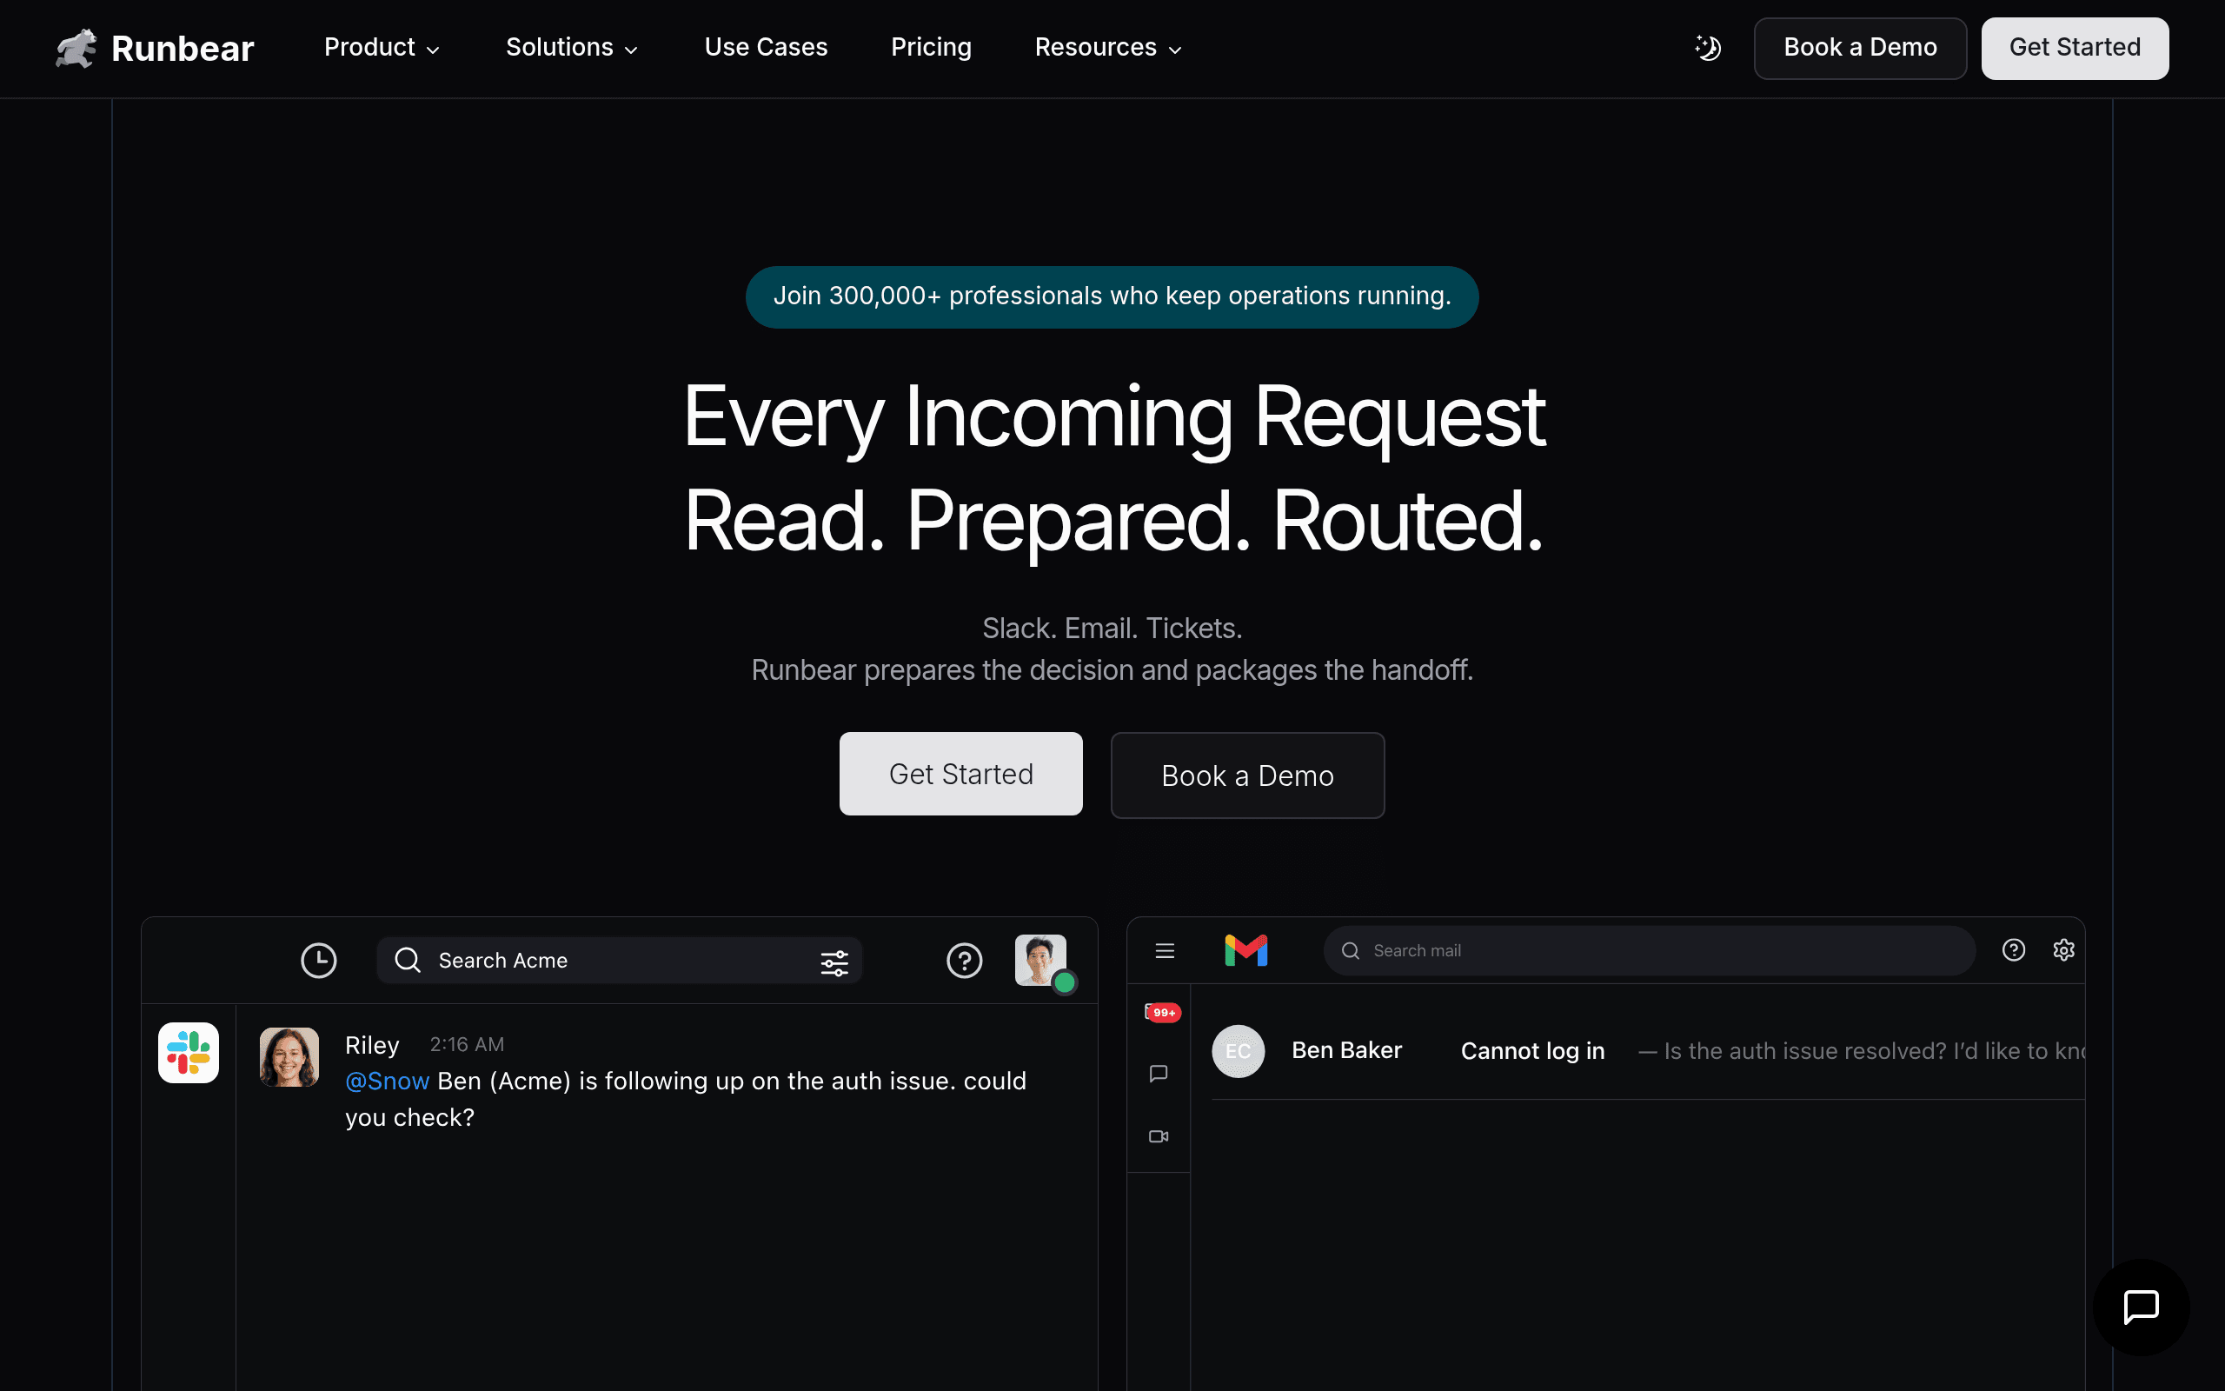The width and height of the screenshot is (2225, 1391).
Task: Click the clock history icon
Action: click(x=319, y=961)
